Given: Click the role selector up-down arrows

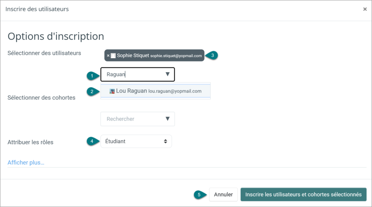Looking at the screenshot, I should [165, 141].
